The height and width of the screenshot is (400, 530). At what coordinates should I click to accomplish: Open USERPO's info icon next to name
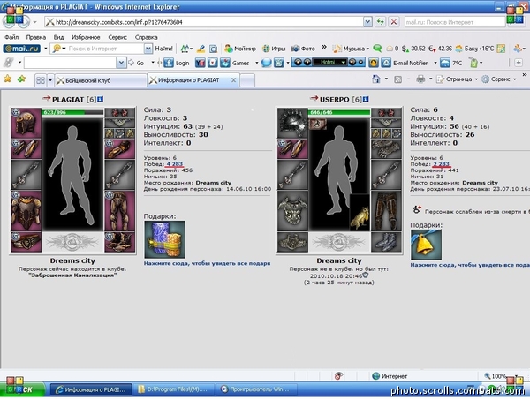tap(366, 99)
